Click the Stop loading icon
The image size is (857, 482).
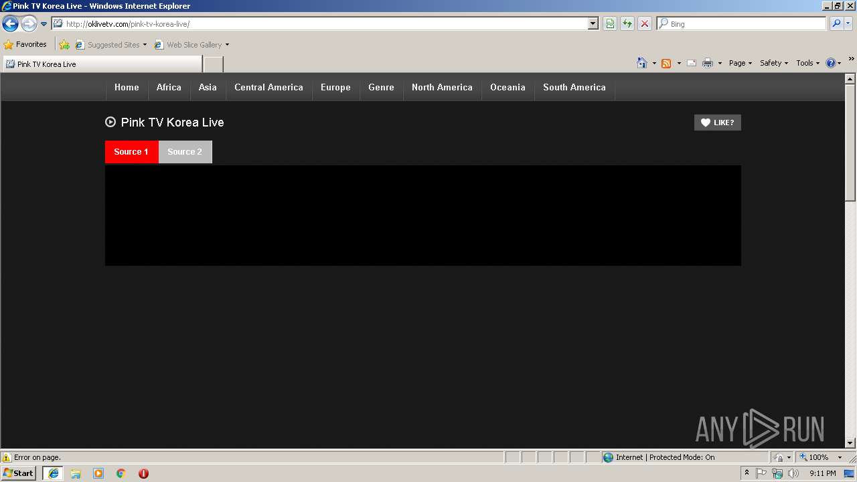[645, 24]
